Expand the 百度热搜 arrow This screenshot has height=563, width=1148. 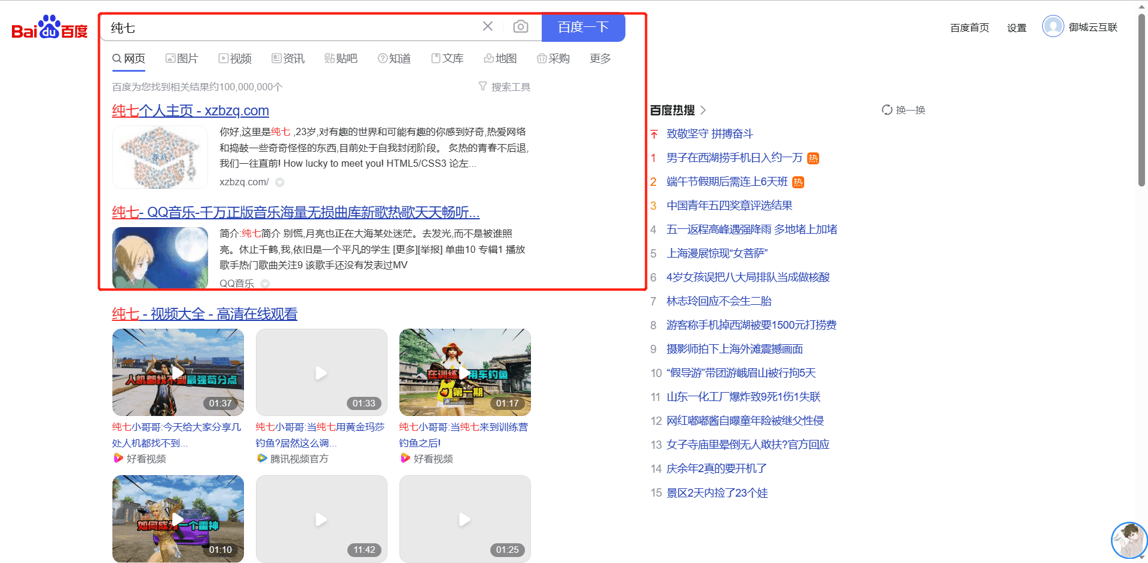(x=703, y=110)
